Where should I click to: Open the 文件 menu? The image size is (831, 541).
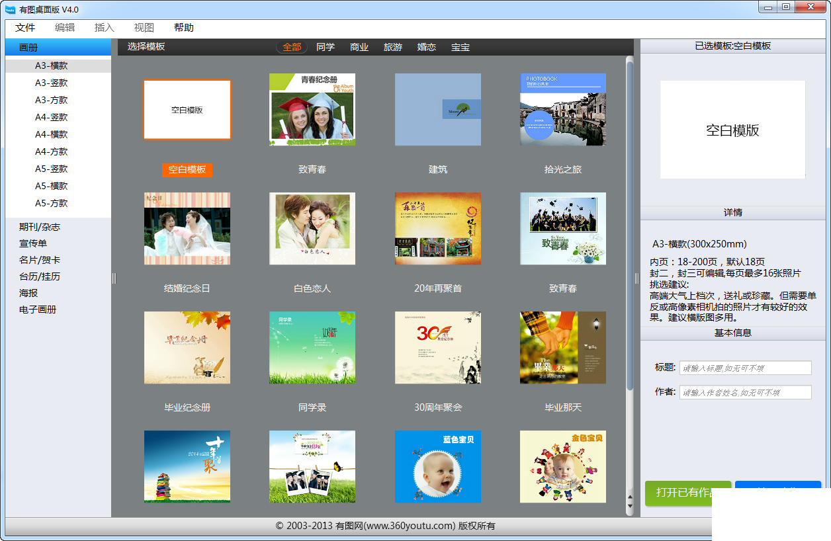tap(25, 28)
